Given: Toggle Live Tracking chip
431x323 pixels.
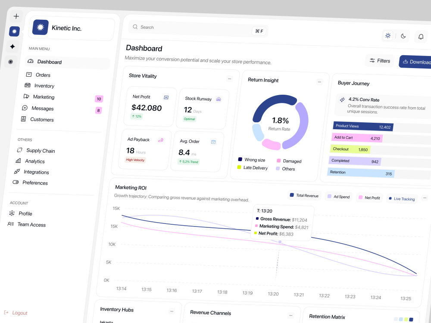Looking at the screenshot, I should pyautogui.click(x=402, y=199).
